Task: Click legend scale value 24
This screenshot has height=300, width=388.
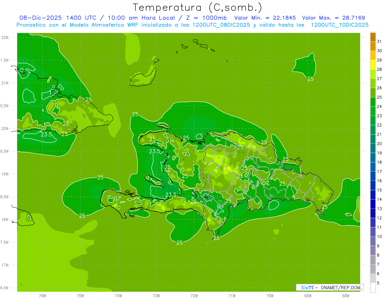Action: pos(380,106)
